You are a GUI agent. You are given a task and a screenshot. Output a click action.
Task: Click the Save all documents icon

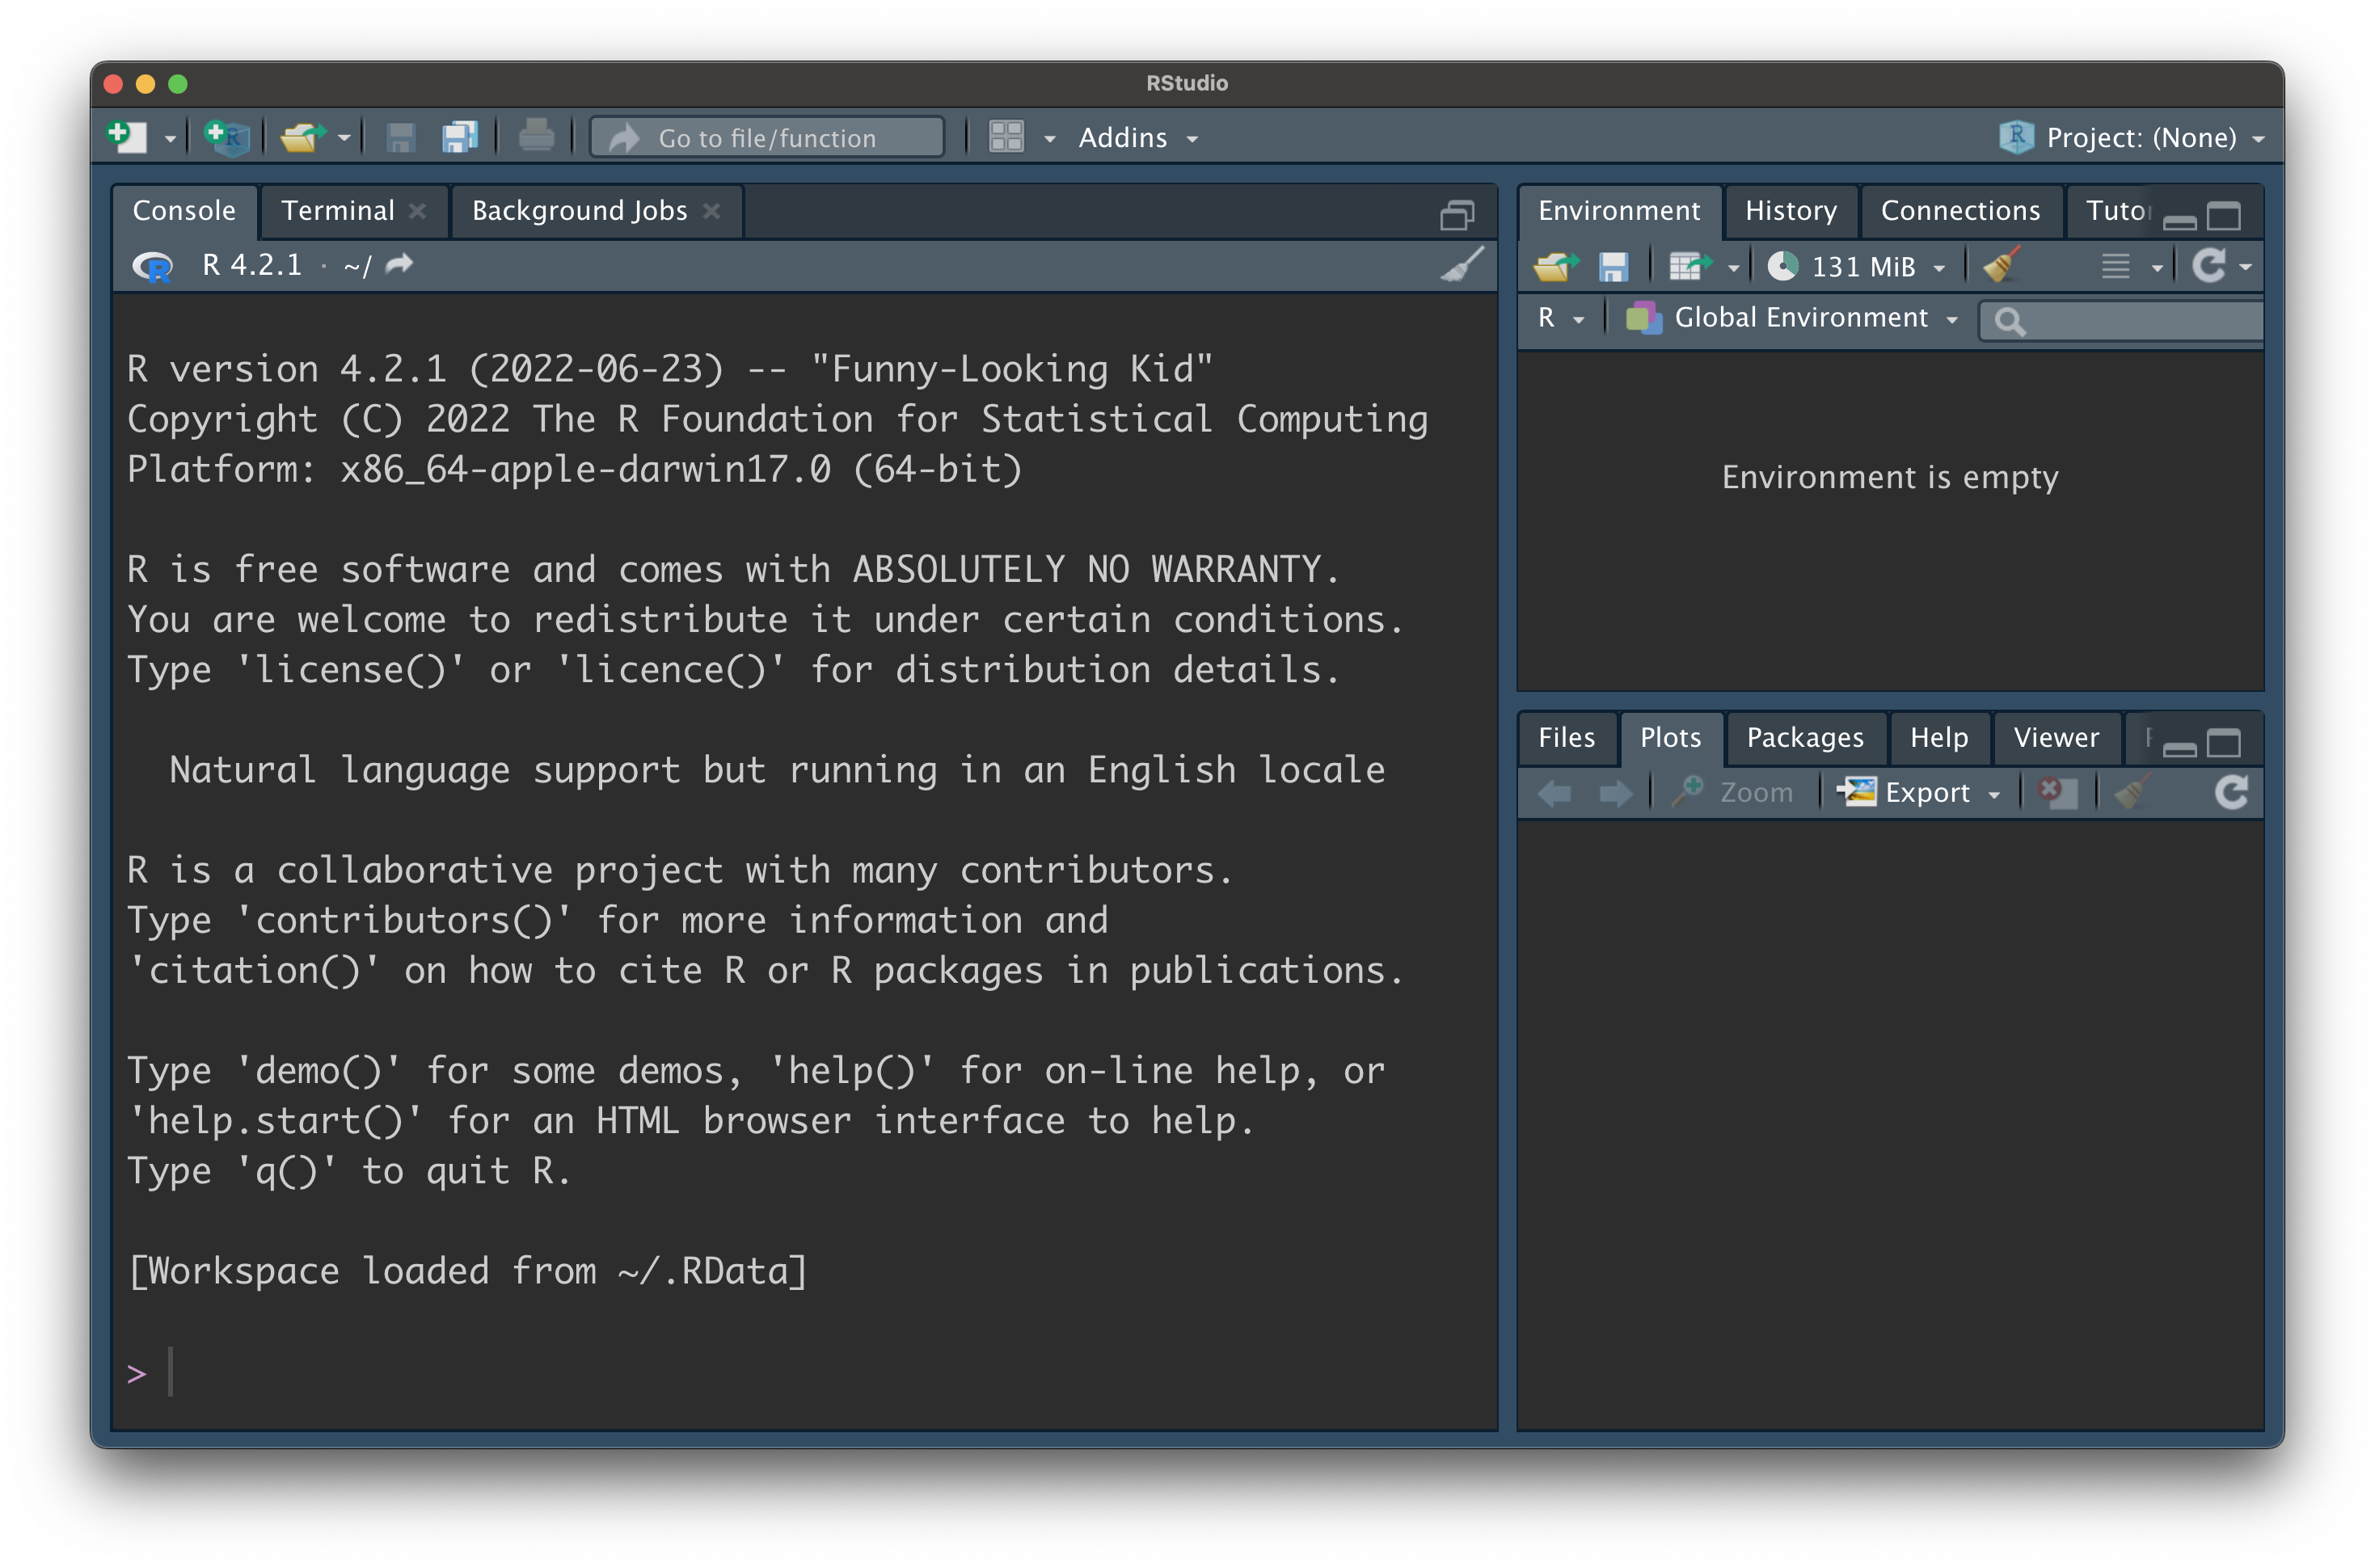click(x=460, y=137)
